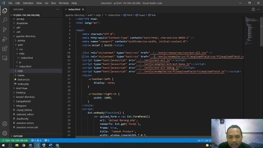The height and width of the screenshot is (148, 263).
Task: Expand the Arief-Raw folder
Action: pyautogui.click(x=21, y=88)
